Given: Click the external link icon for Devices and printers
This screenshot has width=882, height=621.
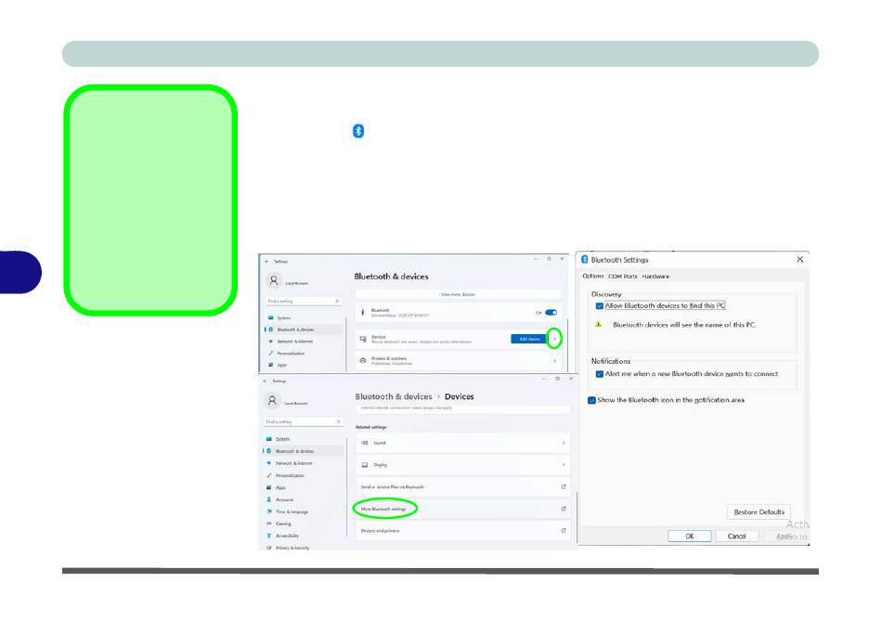Looking at the screenshot, I should point(563,531).
